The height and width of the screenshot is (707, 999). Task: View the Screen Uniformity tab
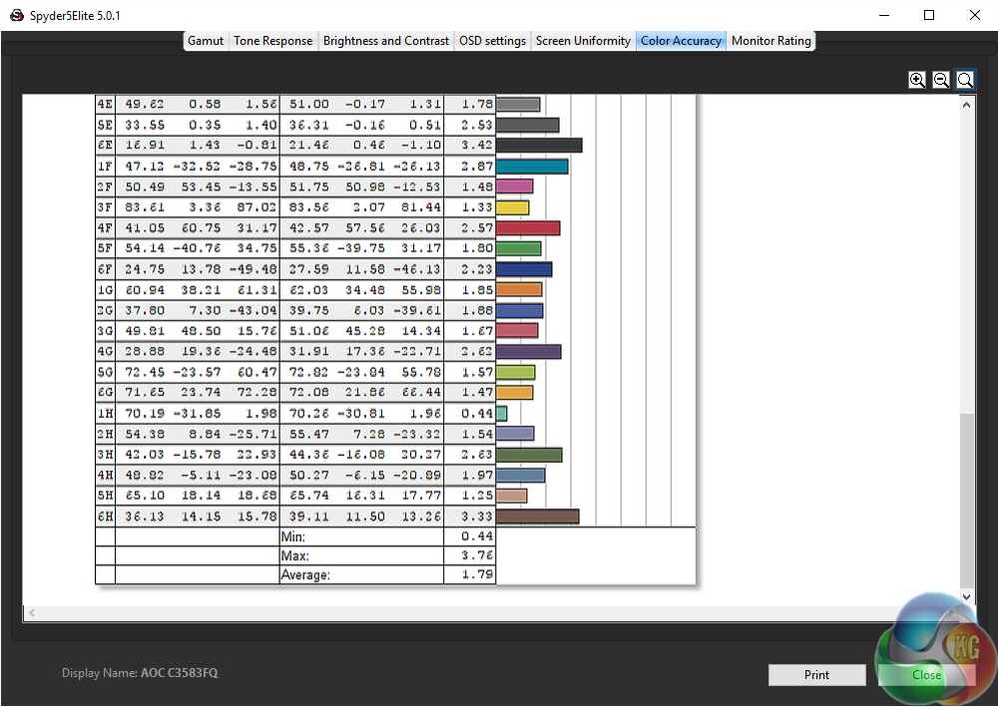(x=583, y=41)
